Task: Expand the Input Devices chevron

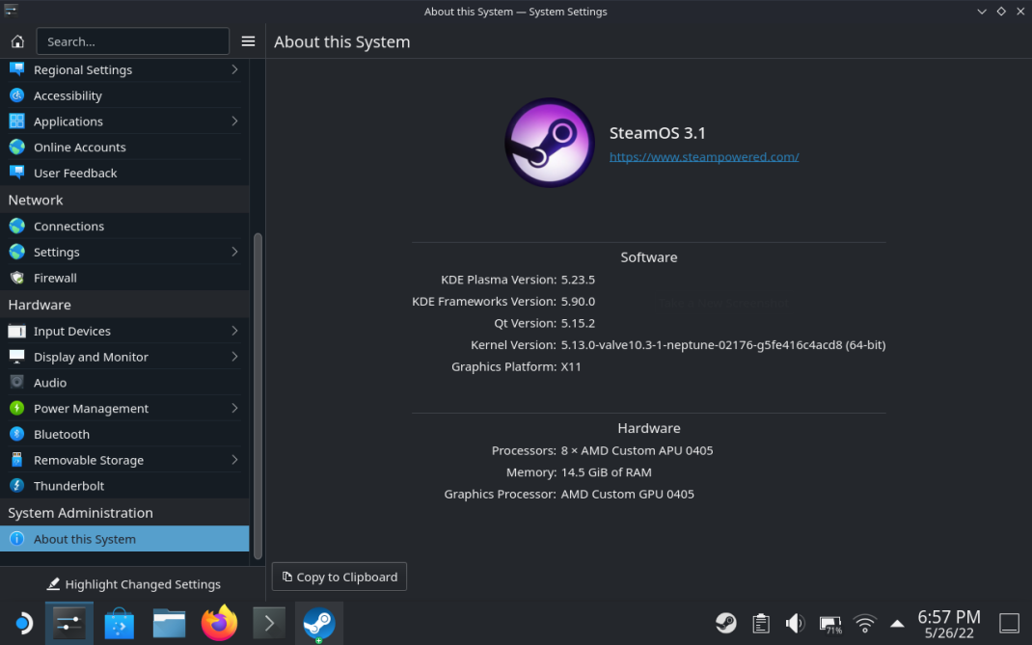Action: coord(234,331)
